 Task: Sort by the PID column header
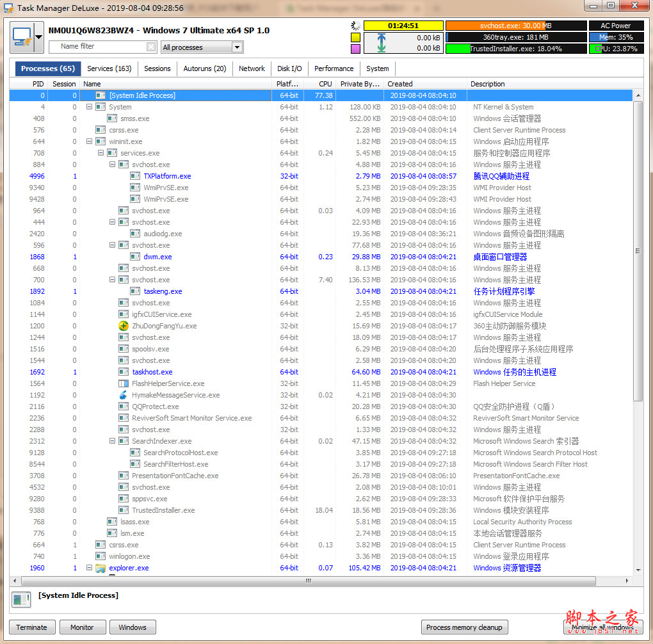pyautogui.click(x=29, y=84)
